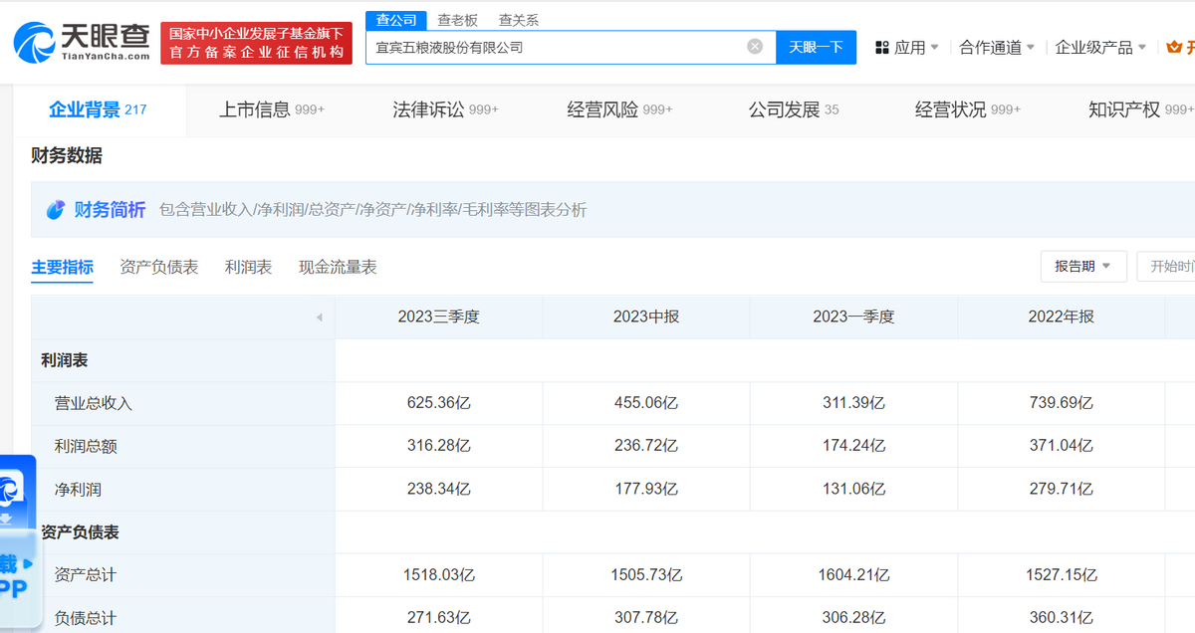Image resolution: width=1195 pixels, height=633 pixels.
Task: Expand the 合作通道 menu
Action: coord(997,48)
